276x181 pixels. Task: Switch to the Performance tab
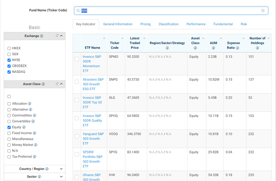[x=195, y=24]
